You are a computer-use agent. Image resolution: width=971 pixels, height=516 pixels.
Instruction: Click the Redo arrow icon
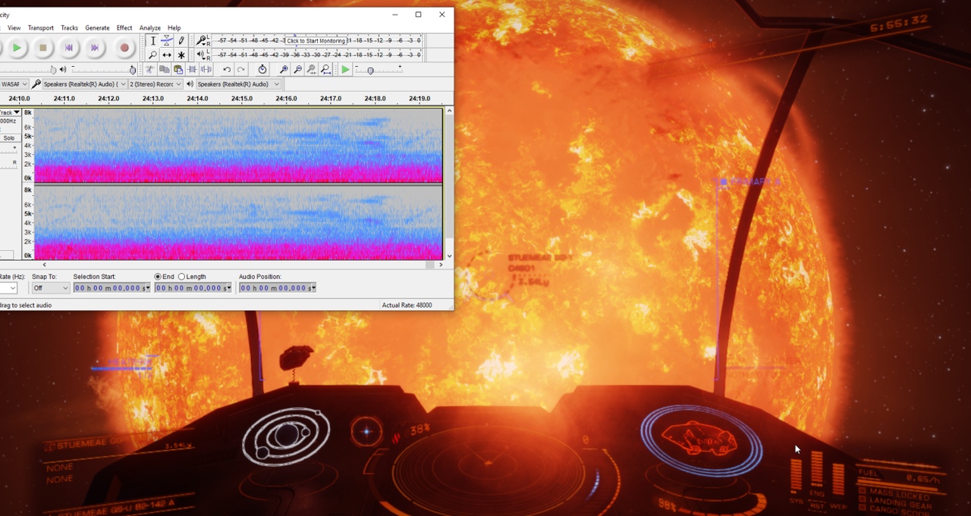240,70
